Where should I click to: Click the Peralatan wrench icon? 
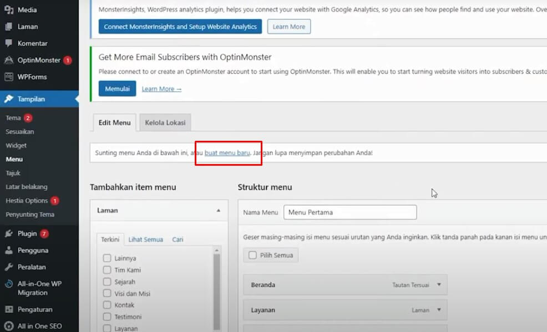click(9, 267)
